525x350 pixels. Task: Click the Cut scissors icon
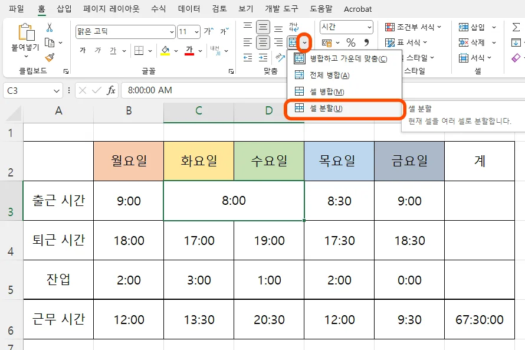(50, 27)
